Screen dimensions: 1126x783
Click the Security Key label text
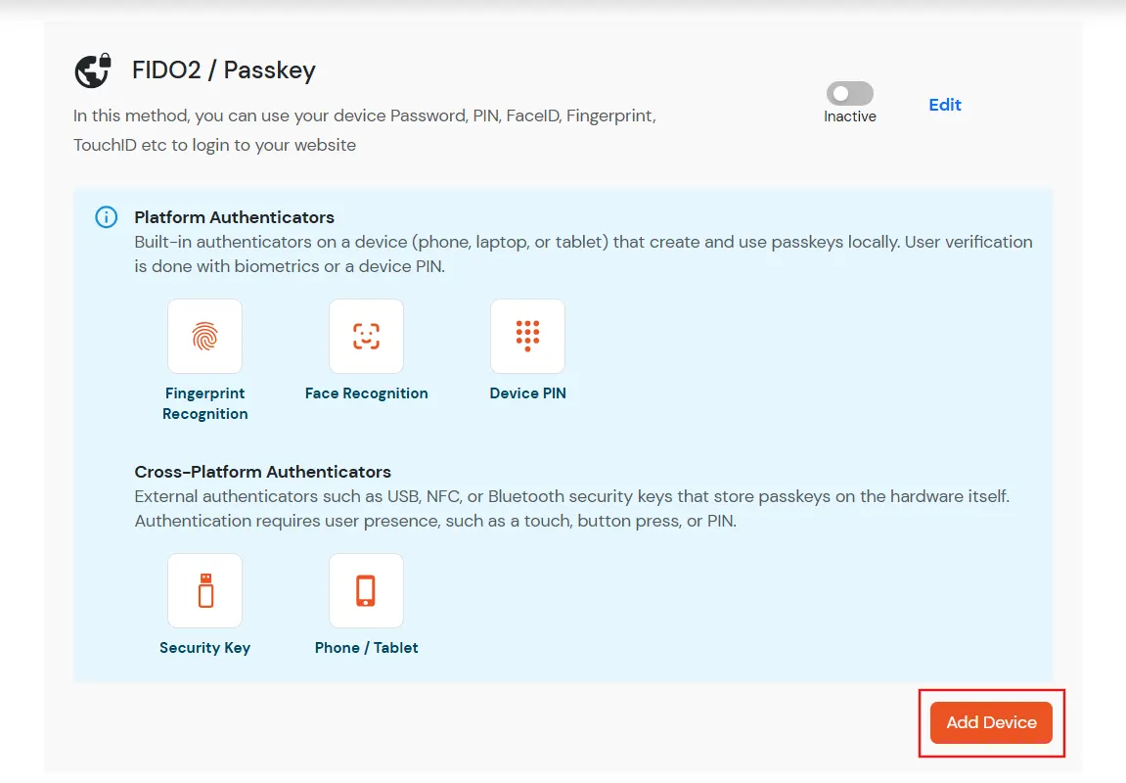tap(204, 647)
